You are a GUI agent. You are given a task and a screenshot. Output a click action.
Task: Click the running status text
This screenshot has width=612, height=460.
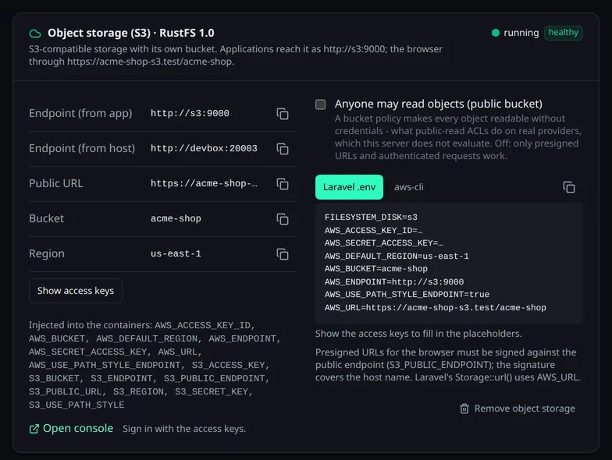[521, 33]
